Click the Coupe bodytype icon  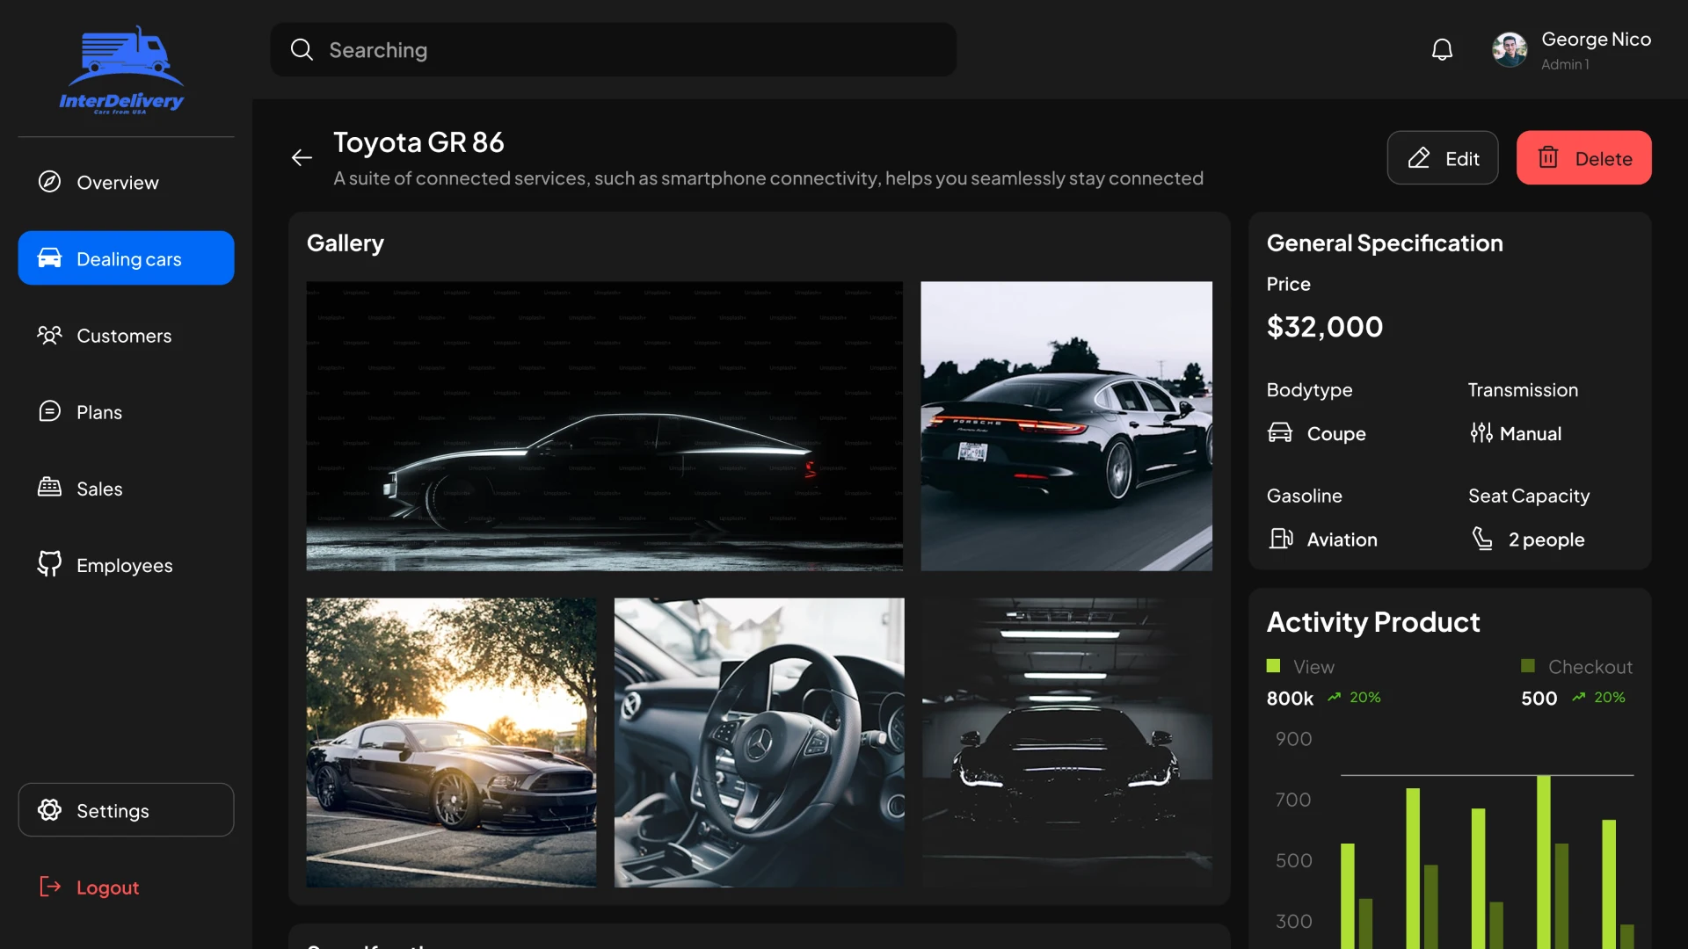tap(1282, 433)
